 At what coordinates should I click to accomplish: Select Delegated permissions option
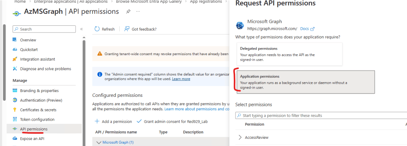point(289,54)
